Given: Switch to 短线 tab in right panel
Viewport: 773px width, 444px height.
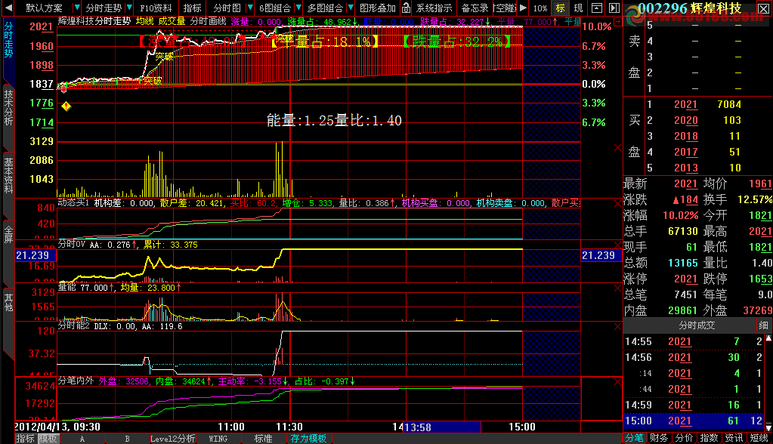Looking at the screenshot, I should [759, 438].
